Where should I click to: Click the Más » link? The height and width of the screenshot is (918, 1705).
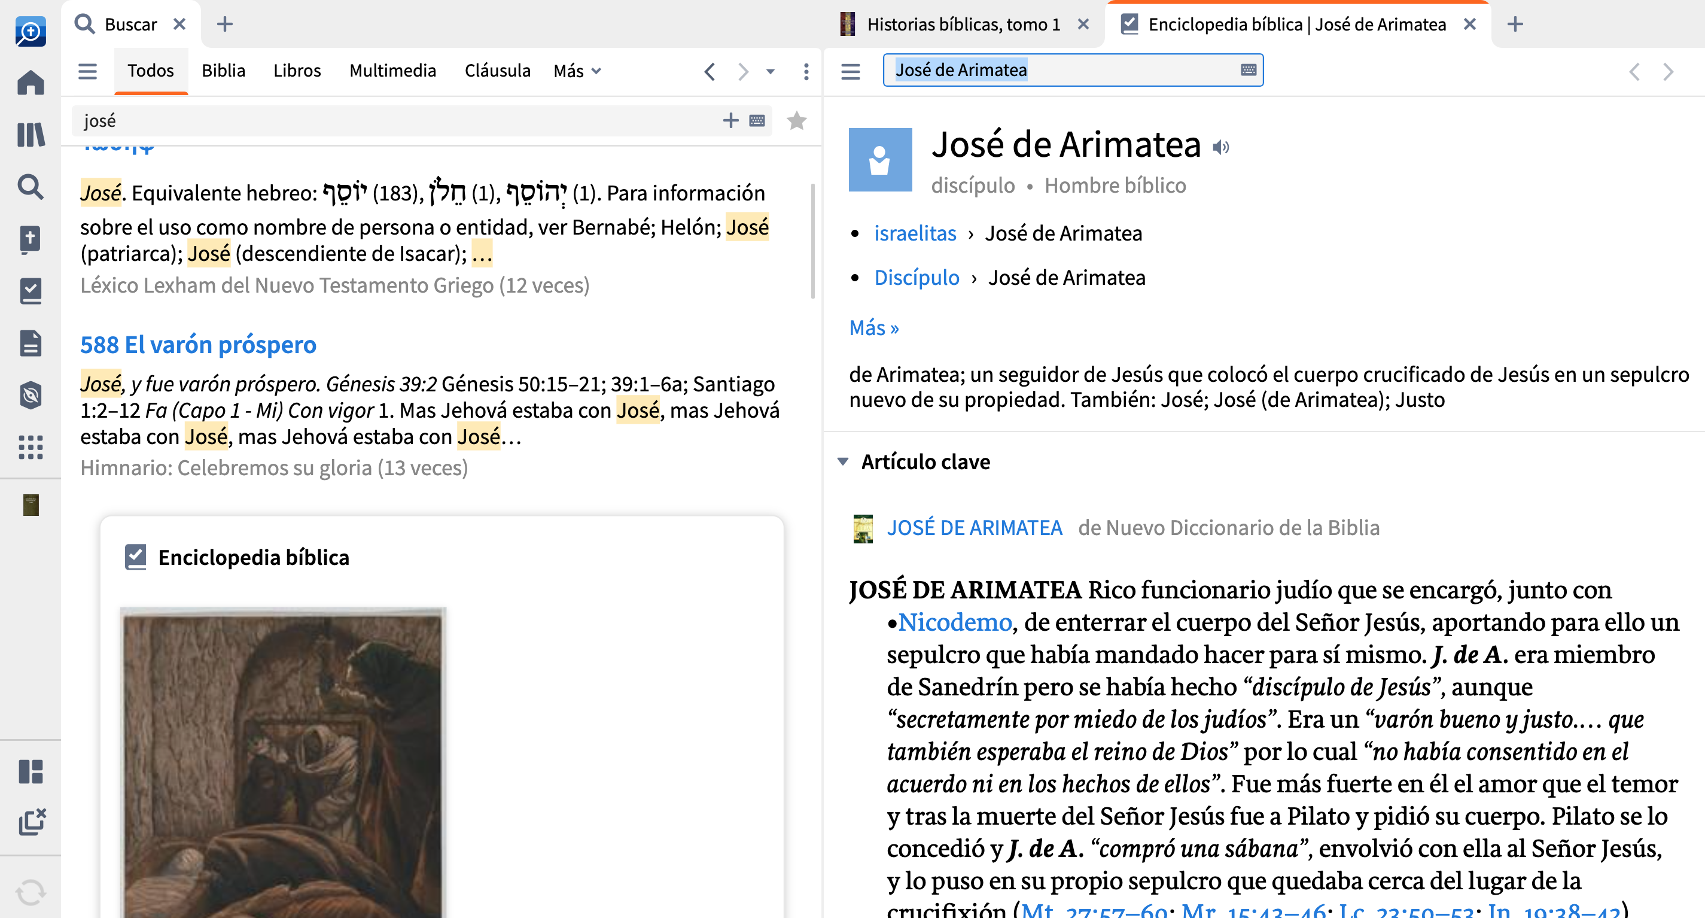(873, 329)
